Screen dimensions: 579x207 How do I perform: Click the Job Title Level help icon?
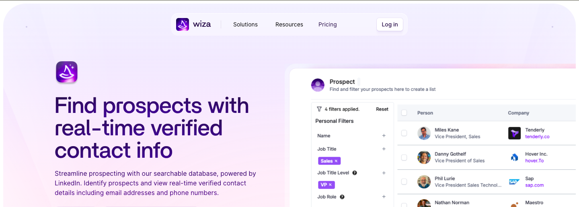point(355,173)
